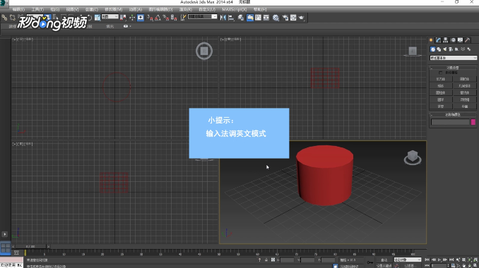Open the primitive type dropdown
The width and height of the screenshot is (479, 268).
click(453, 58)
